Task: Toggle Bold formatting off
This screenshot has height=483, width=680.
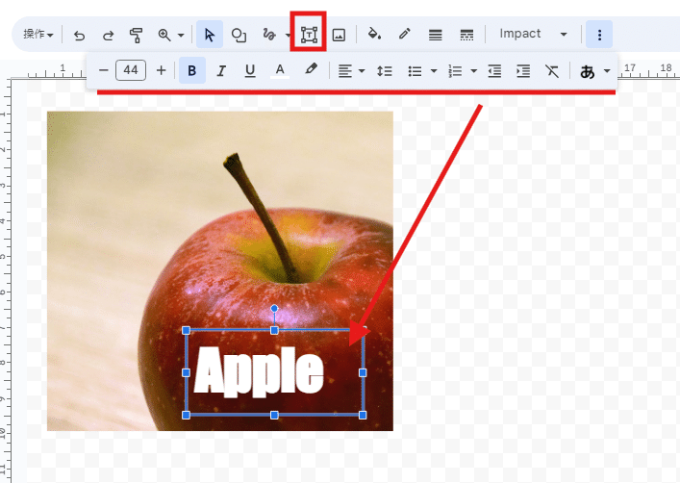Action: 192,70
